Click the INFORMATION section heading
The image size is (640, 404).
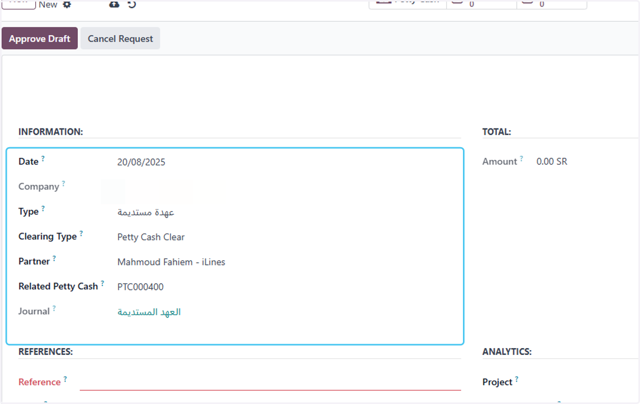51,132
